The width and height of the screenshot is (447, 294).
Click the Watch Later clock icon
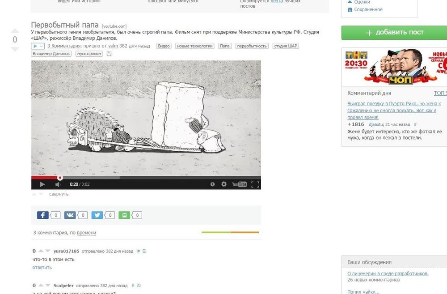tap(212, 184)
